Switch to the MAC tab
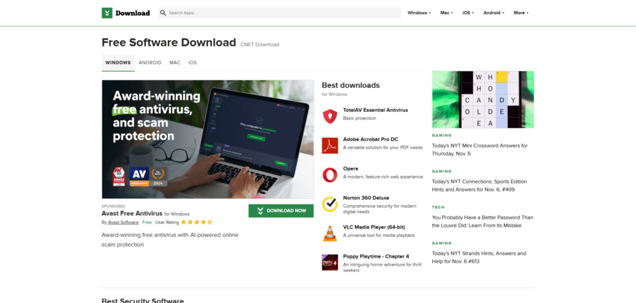 point(175,63)
